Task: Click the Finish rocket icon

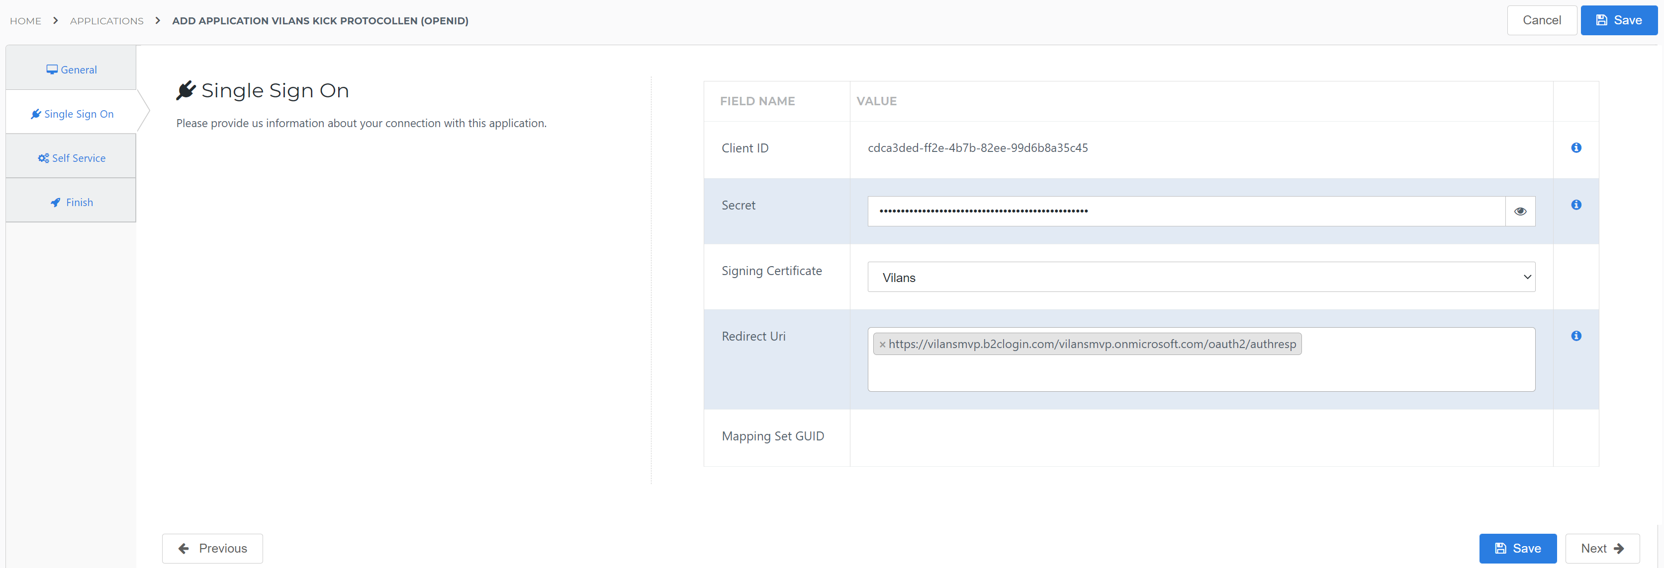Action: (x=55, y=202)
